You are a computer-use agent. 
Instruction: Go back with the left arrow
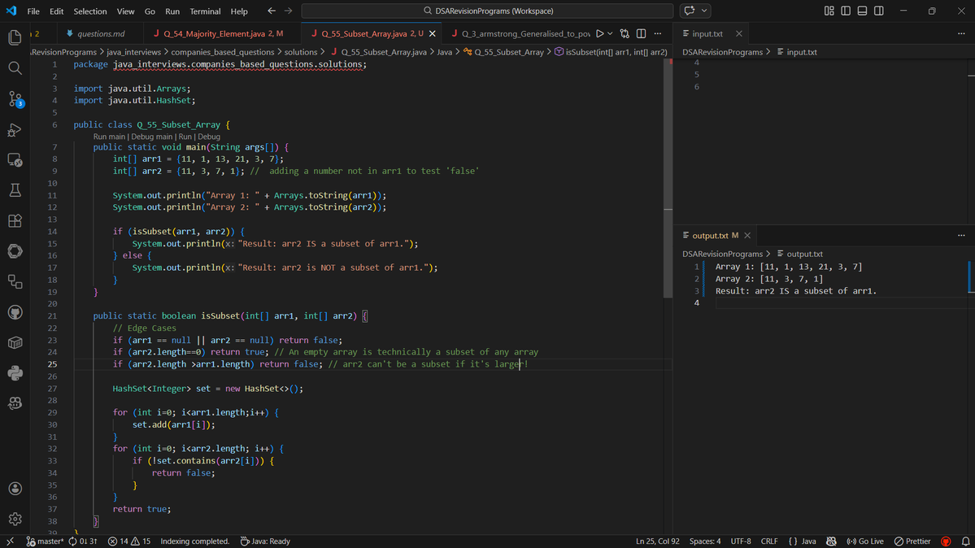click(x=271, y=11)
